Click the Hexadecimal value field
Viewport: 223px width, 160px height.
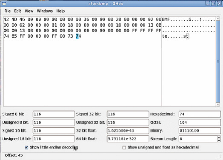click(x=200, y=114)
